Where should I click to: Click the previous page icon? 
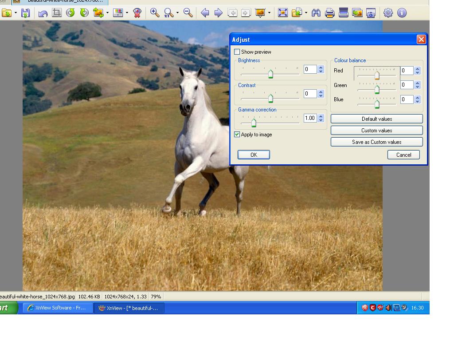pos(232,13)
